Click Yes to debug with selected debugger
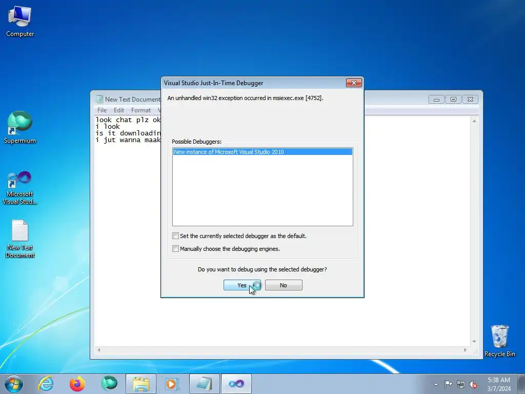 tap(242, 285)
